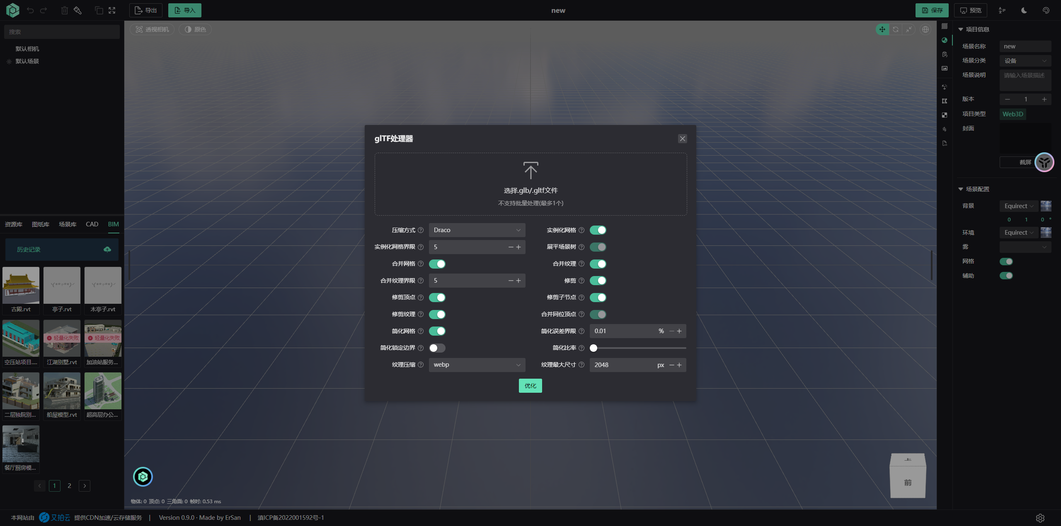Click the 预览 preview button

click(971, 10)
